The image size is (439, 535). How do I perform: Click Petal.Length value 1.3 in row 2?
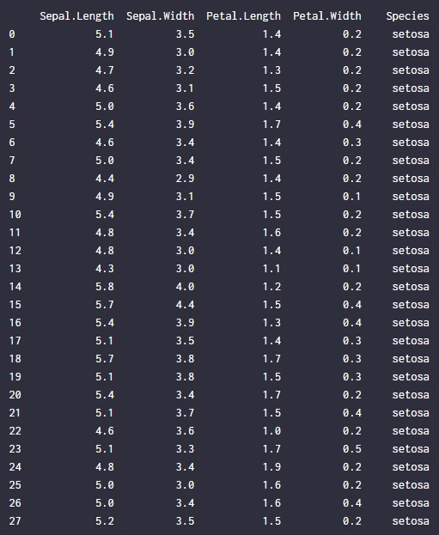tap(271, 70)
